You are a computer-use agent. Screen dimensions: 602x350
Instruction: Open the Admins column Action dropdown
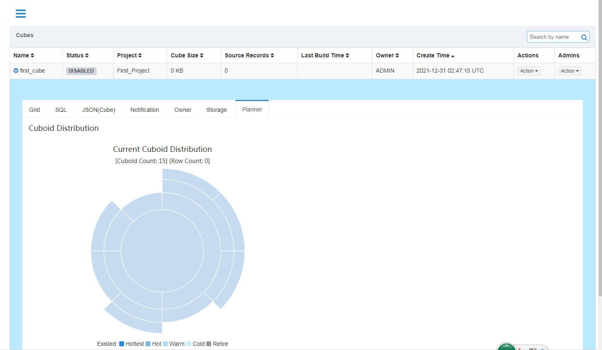coord(570,71)
